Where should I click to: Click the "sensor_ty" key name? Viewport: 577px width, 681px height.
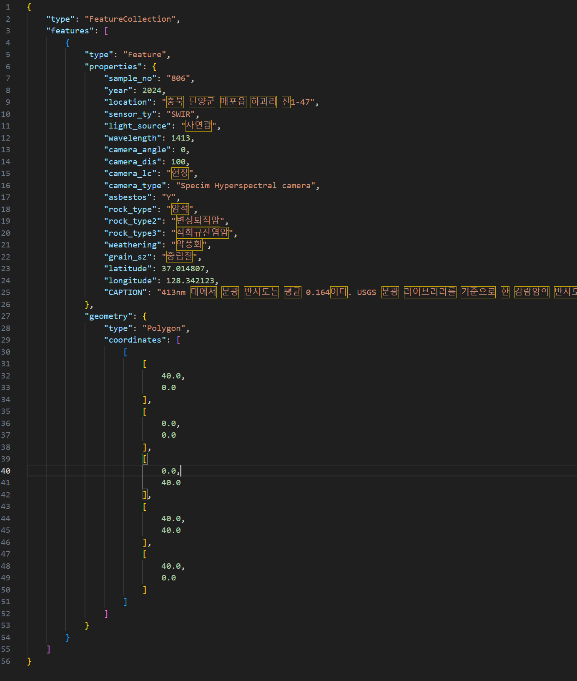(130, 114)
